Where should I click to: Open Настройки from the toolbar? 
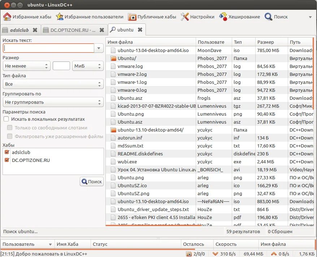tap(197, 16)
